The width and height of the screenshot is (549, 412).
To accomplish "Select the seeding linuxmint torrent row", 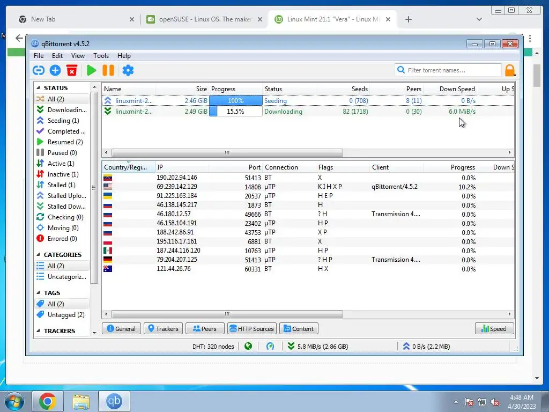I will tap(308, 100).
